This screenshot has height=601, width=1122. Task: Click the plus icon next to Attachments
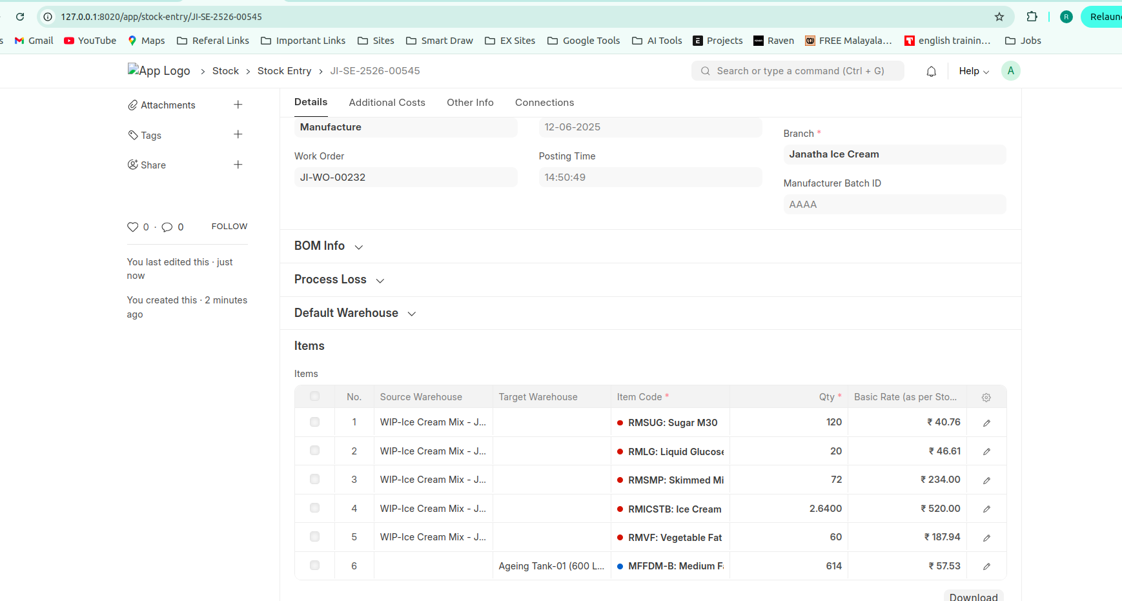tap(238, 105)
